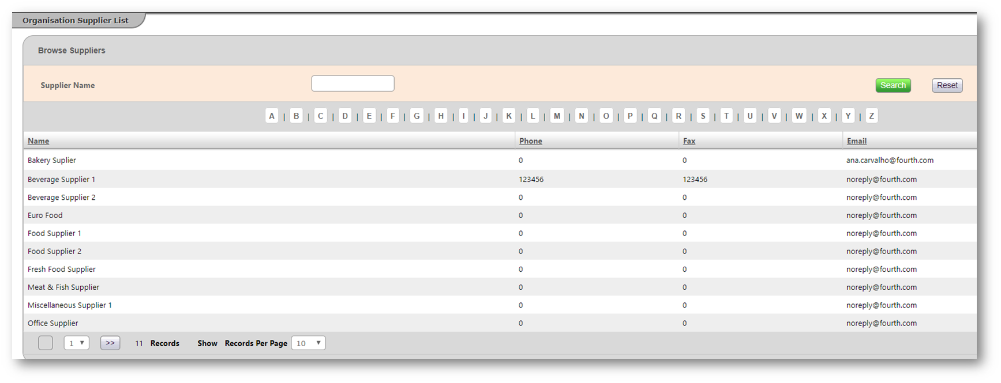Click the green Search button
Viewport: 1001px width, 383px height.
point(893,85)
